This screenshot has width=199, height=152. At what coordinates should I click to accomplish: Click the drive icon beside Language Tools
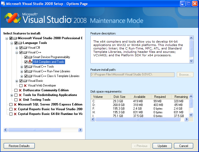(x=20, y=43)
